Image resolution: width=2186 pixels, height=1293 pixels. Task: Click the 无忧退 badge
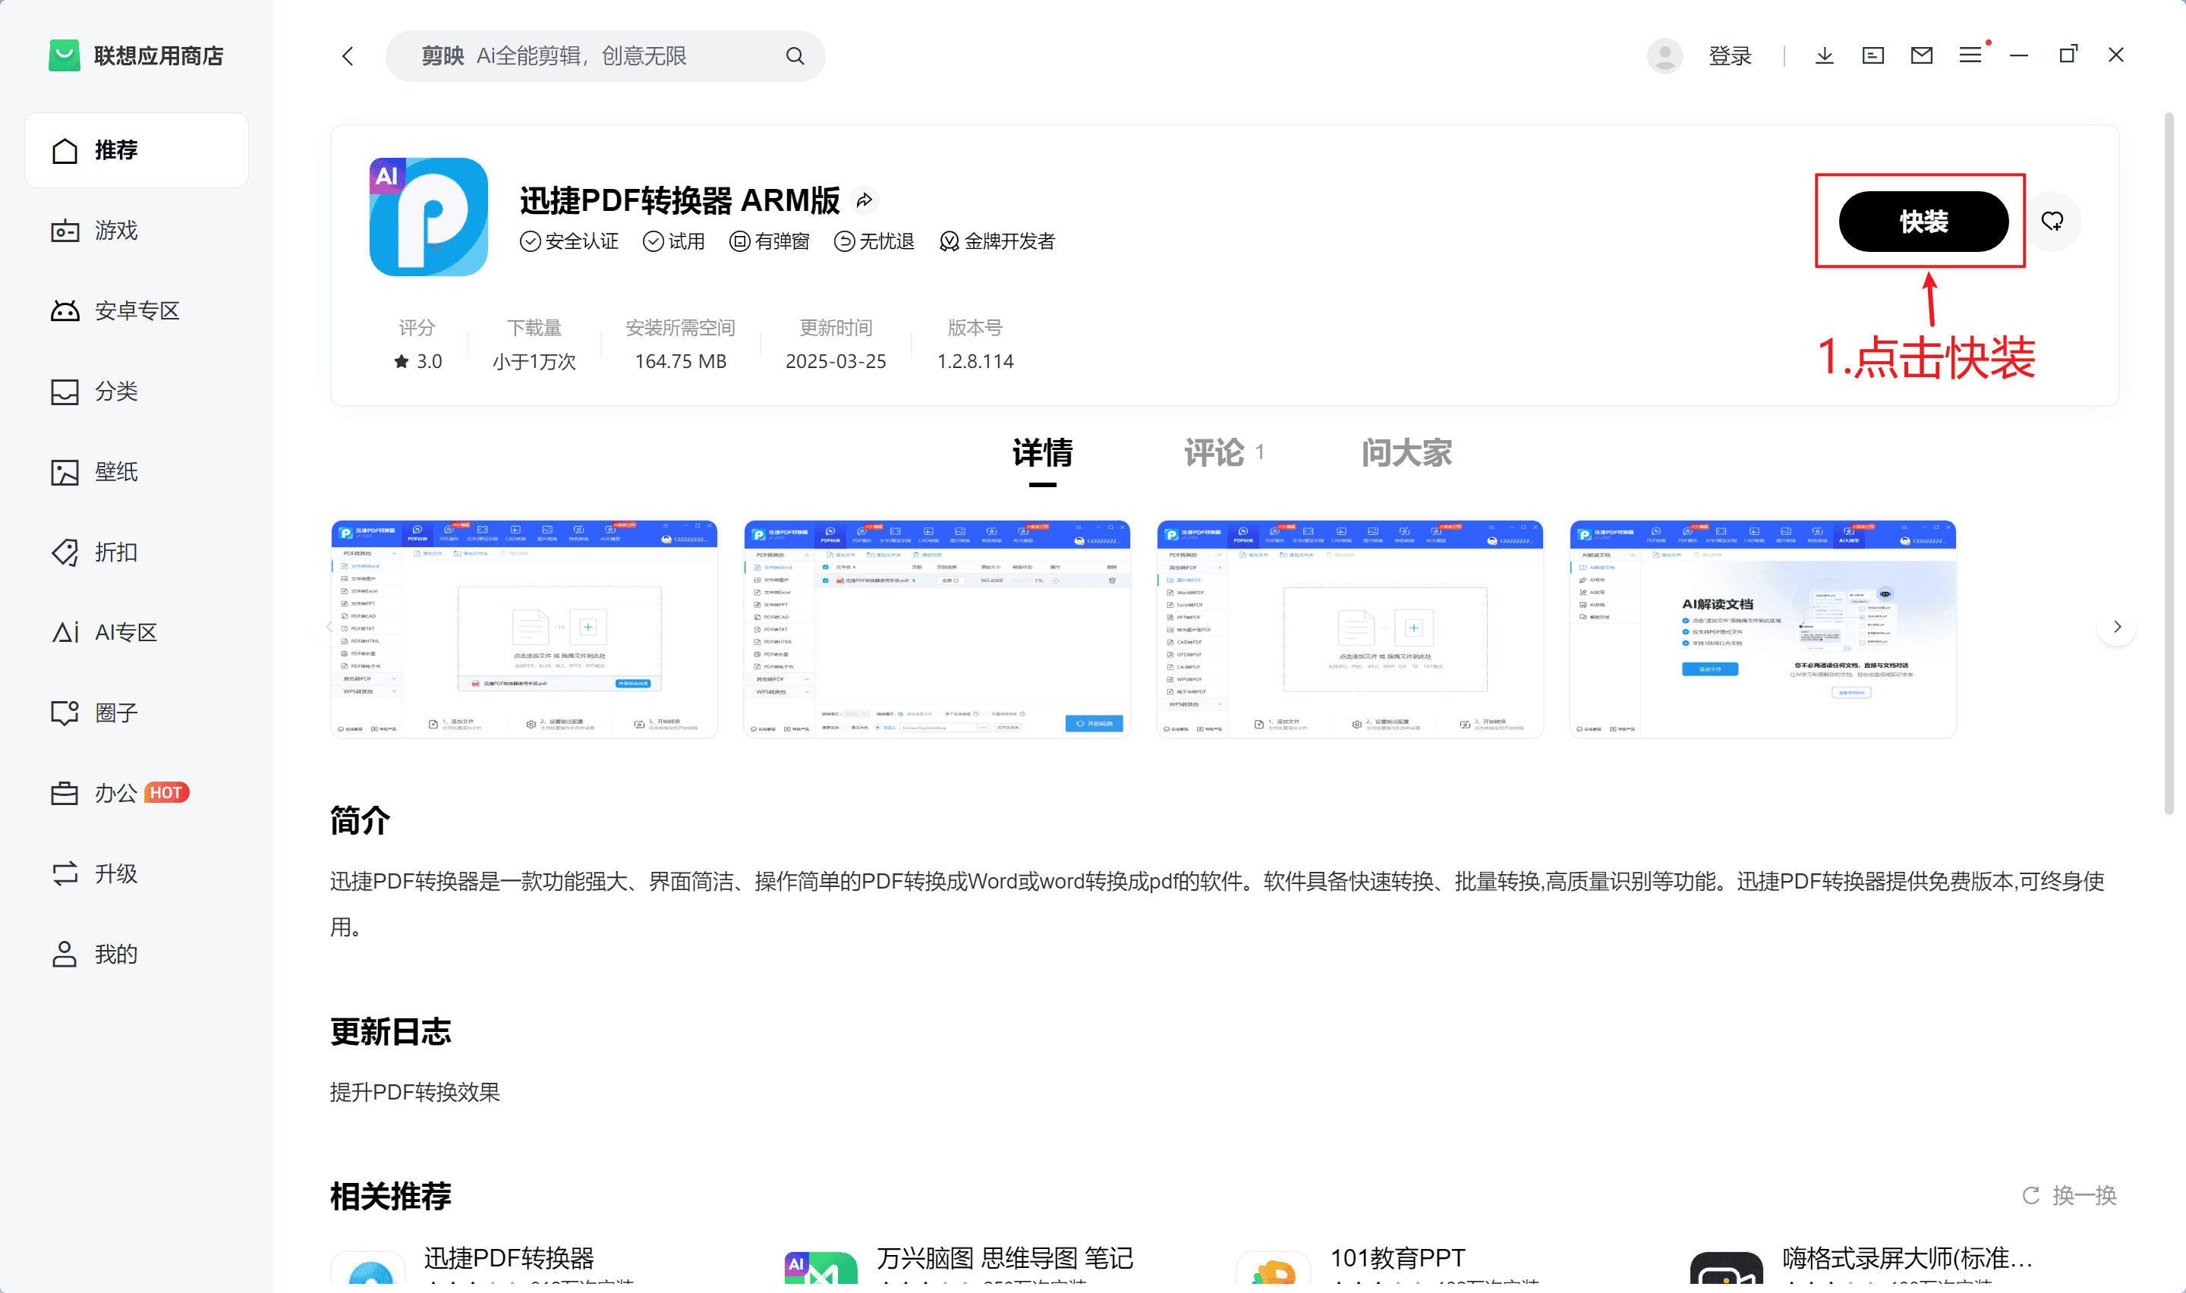(874, 241)
